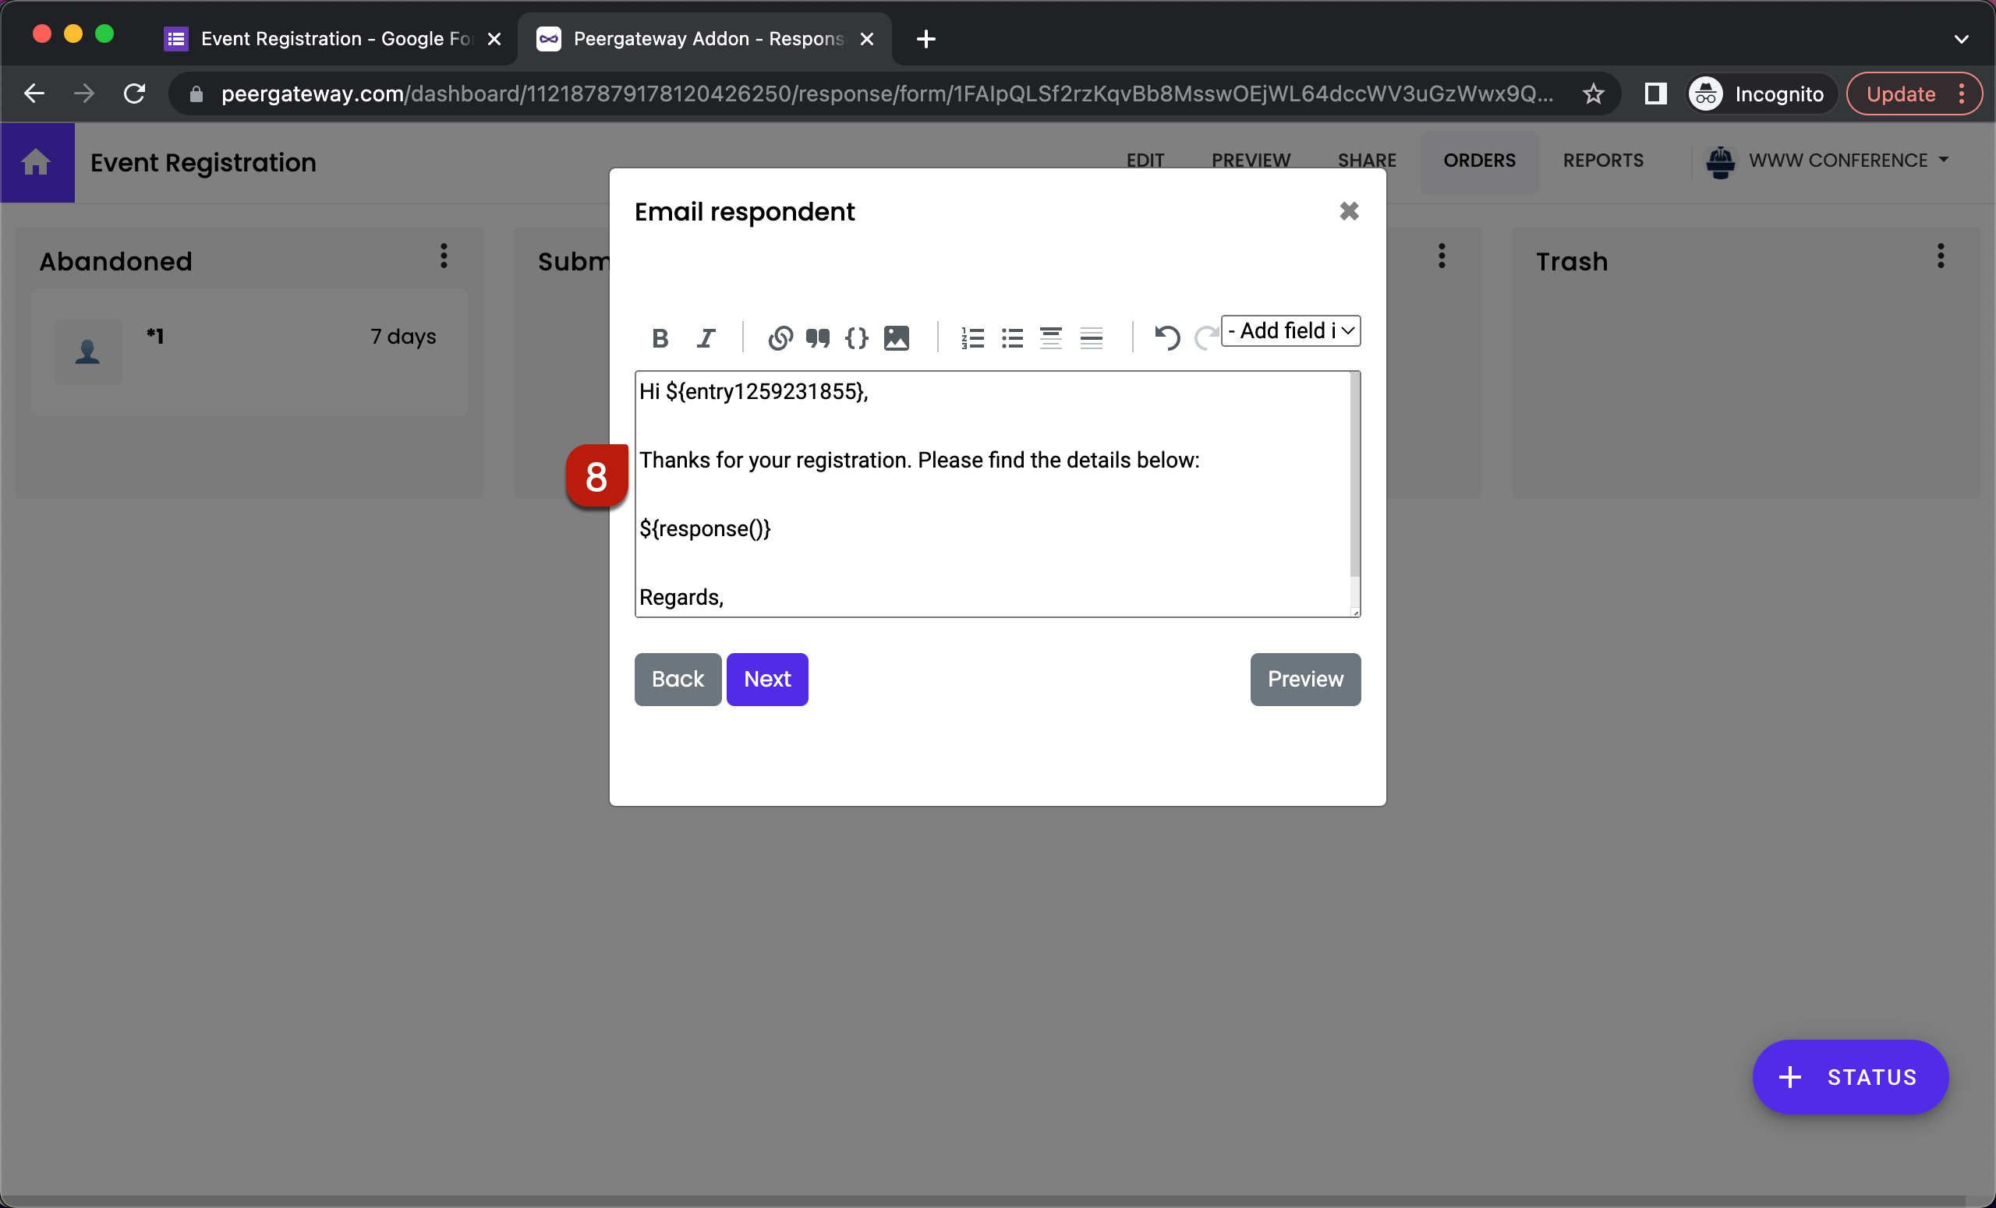The width and height of the screenshot is (1996, 1208).
Task: Insert a blockquote in the message
Action: pos(817,338)
